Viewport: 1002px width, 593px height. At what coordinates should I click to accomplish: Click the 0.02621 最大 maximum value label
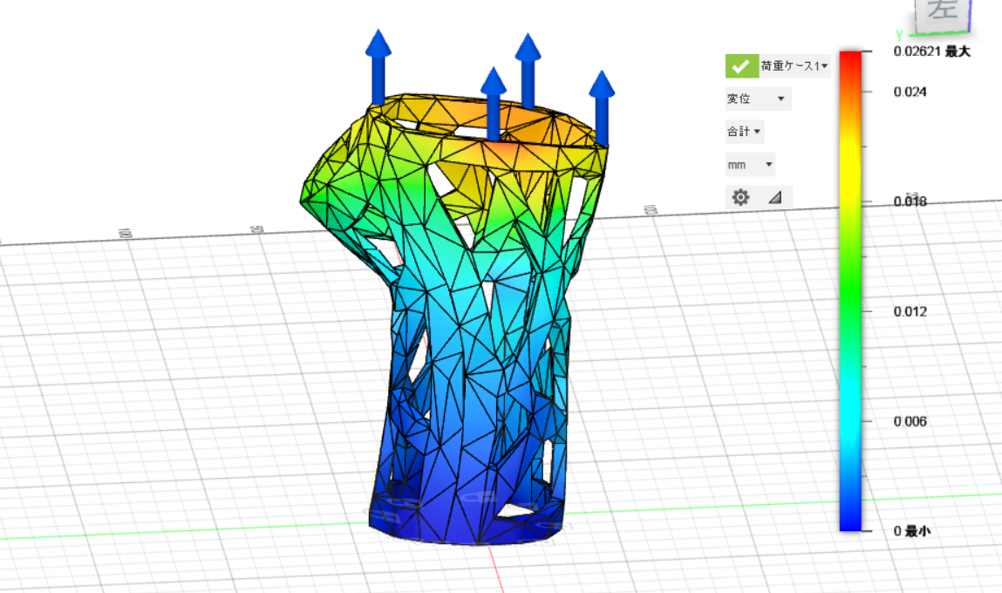coord(931,51)
